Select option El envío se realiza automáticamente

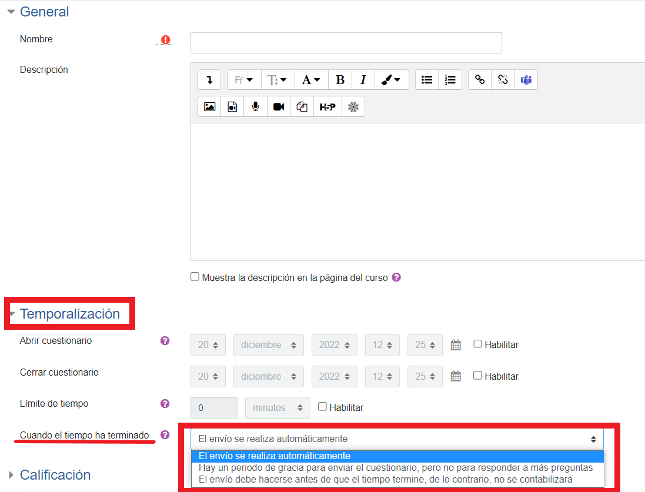[x=397, y=456]
